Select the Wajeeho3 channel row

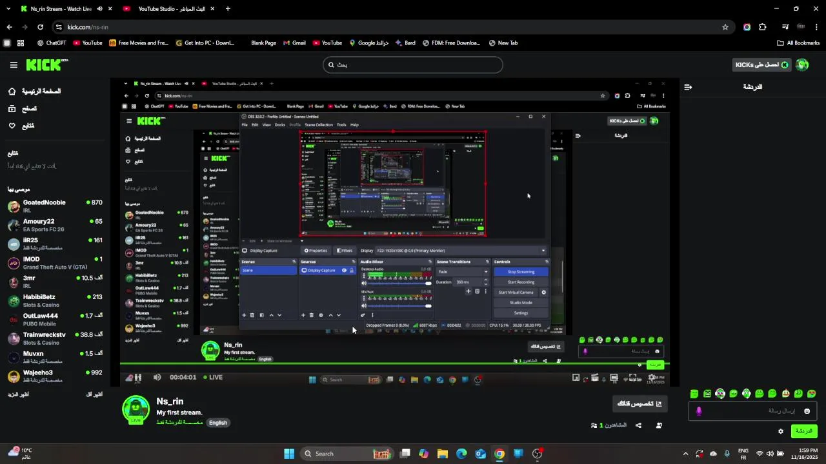pyautogui.click(x=55, y=376)
